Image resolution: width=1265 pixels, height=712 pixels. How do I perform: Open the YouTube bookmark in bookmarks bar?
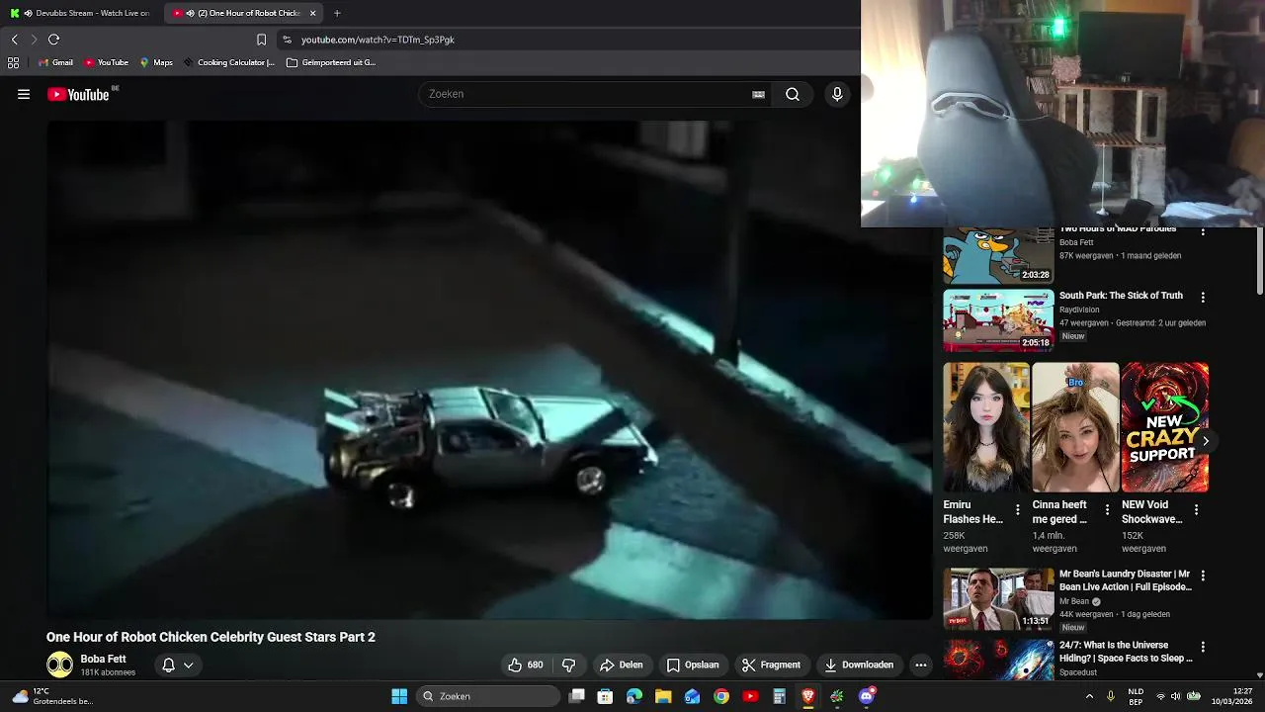106,62
